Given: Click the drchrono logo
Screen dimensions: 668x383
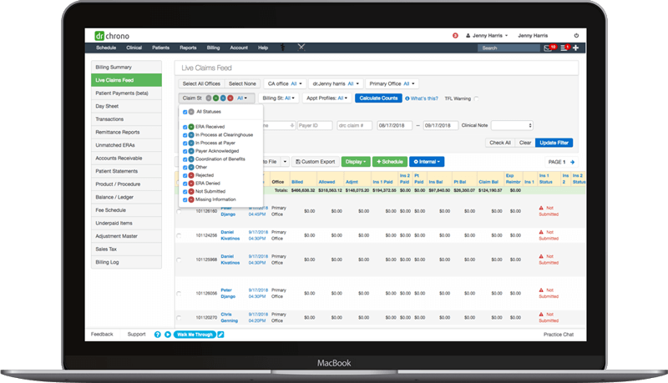Looking at the screenshot, I should [x=112, y=36].
